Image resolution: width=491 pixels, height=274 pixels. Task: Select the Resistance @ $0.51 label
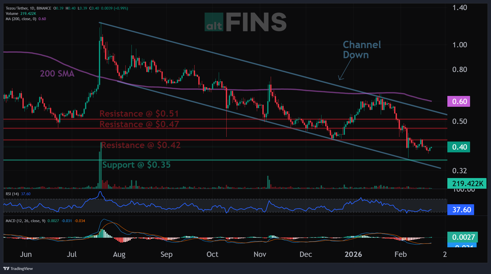pyautogui.click(x=139, y=114)
